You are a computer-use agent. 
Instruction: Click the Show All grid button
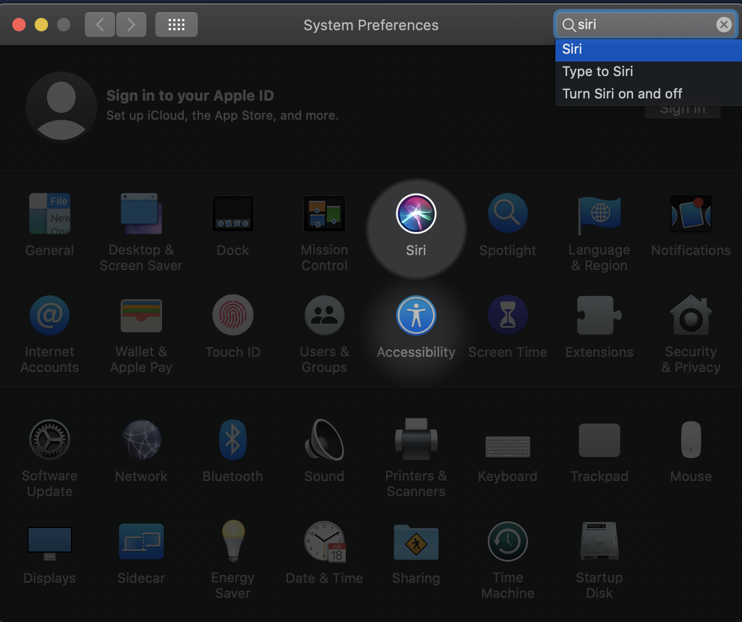176,25
